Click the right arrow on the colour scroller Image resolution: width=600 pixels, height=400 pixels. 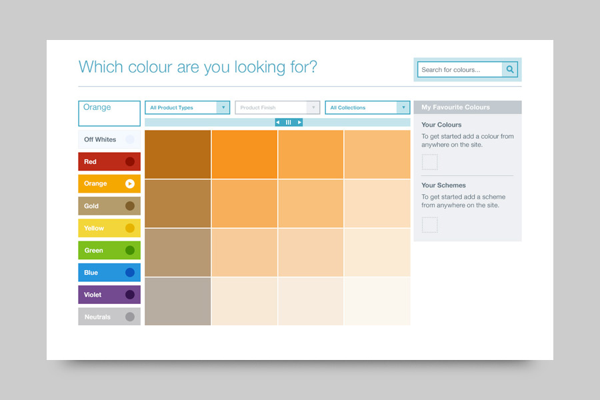(x=299, y=122)
